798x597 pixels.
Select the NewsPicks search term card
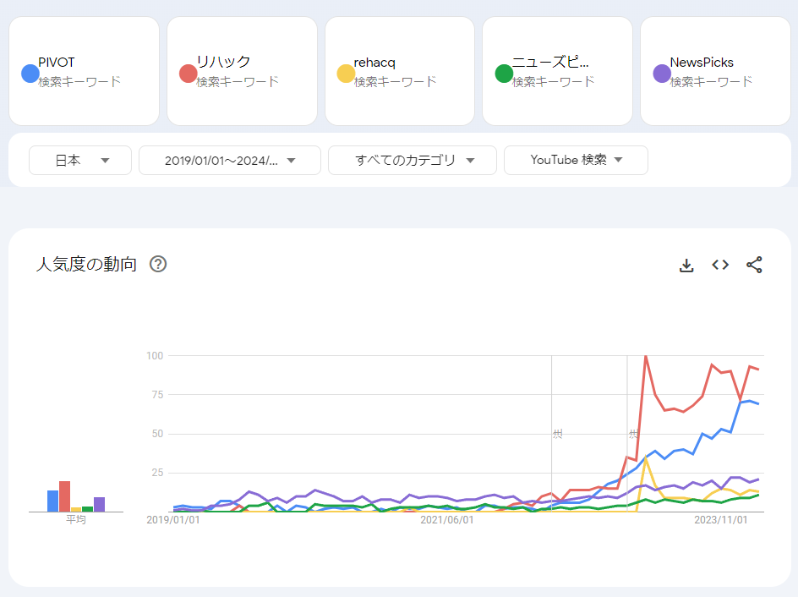pos(715,71)
